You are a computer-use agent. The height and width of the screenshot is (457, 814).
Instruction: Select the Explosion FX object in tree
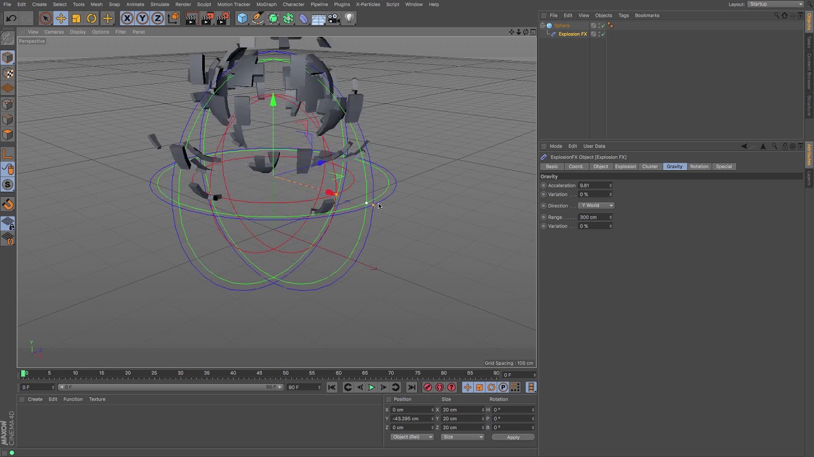click(572, 34)
